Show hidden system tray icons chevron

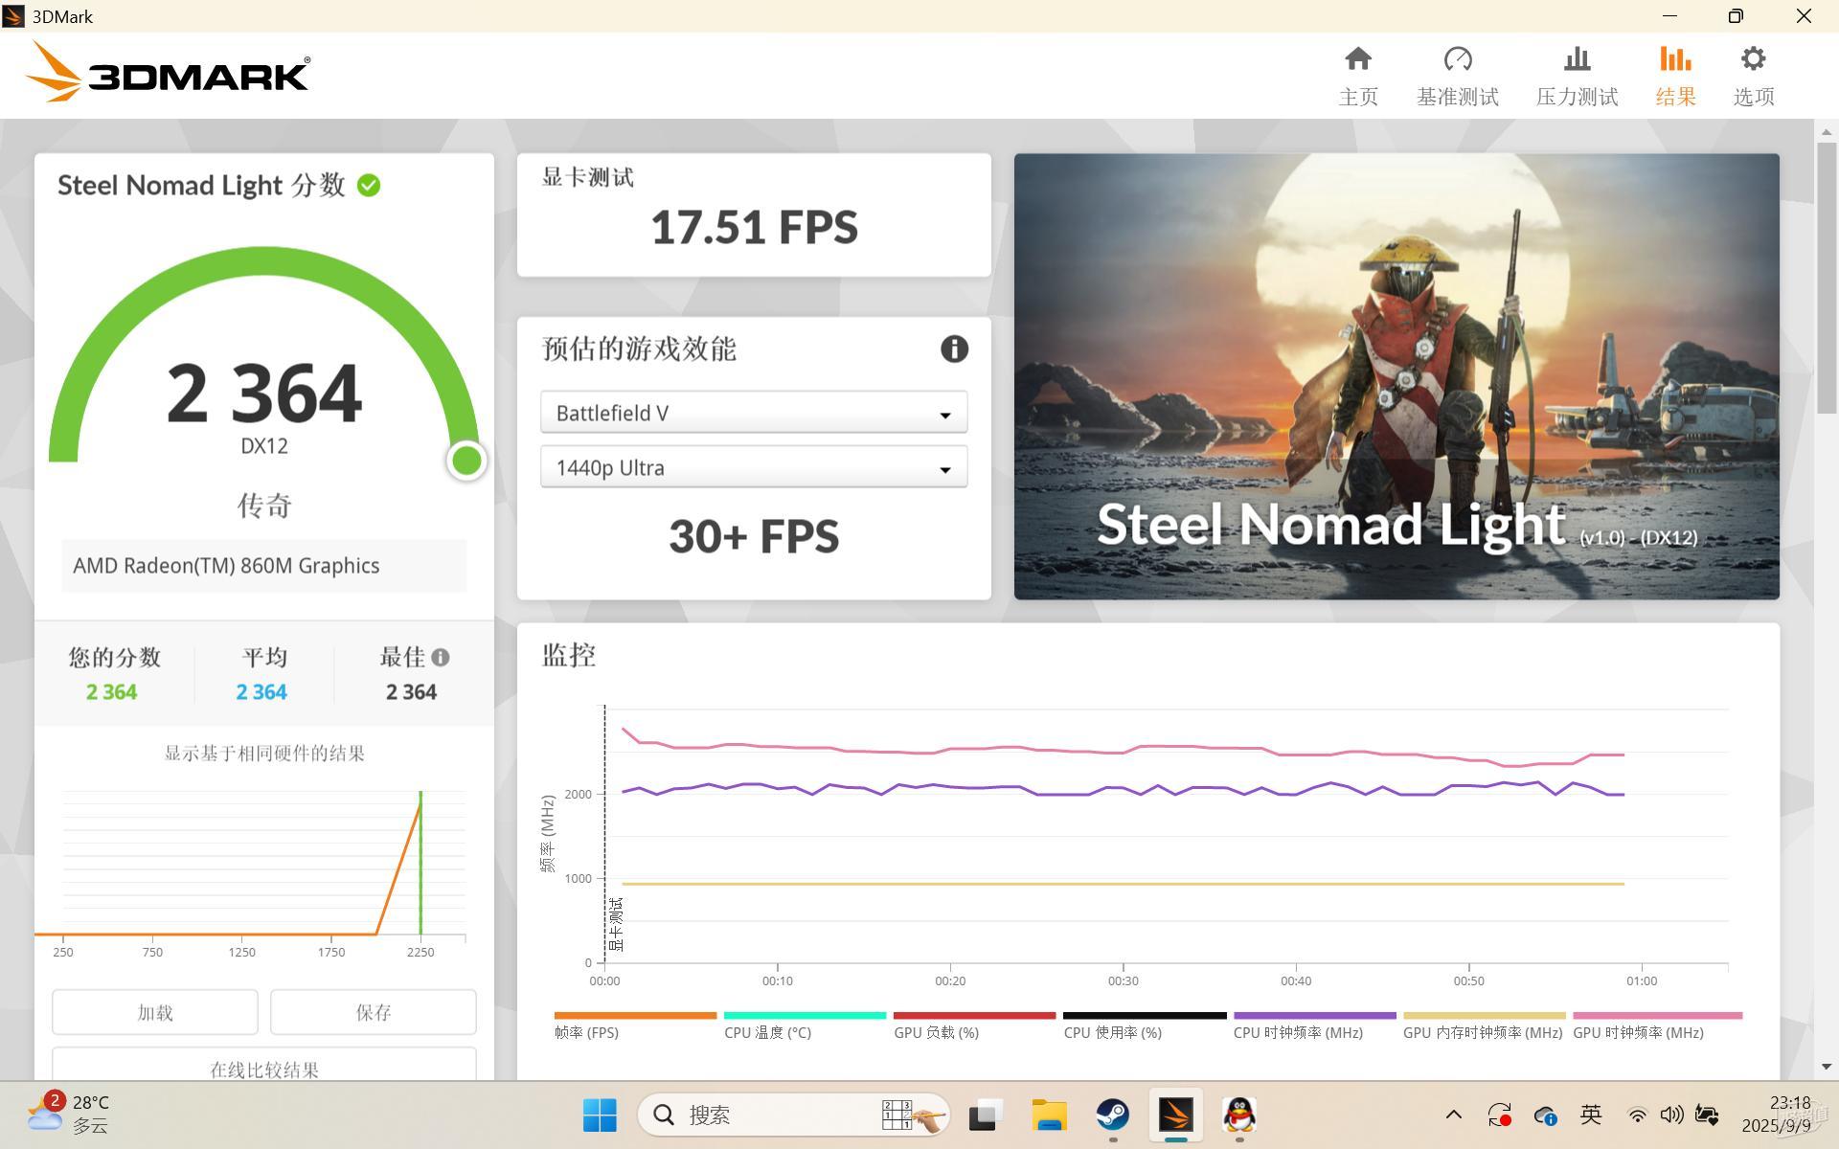click(x=1453, y=1115)
